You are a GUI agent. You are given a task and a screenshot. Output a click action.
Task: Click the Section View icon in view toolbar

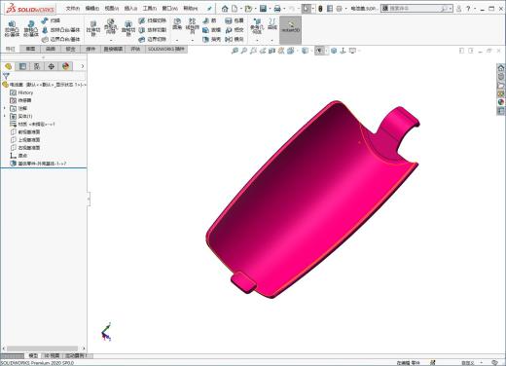(271, 51)
